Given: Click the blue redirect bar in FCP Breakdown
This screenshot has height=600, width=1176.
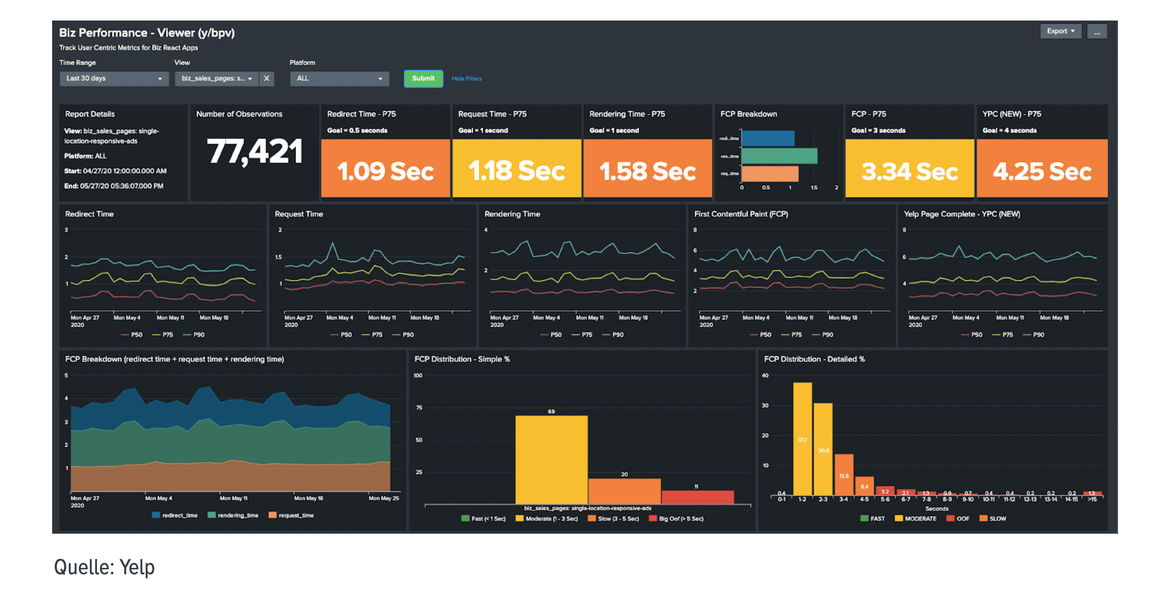Looking at the screenshot, I should (x=768, y=138).
